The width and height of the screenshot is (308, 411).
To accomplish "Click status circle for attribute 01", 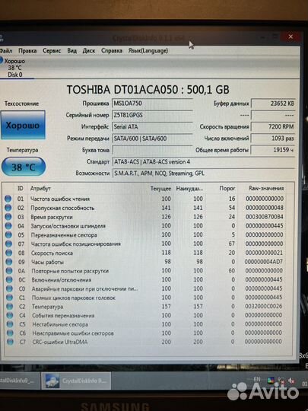I will (8, 199).
